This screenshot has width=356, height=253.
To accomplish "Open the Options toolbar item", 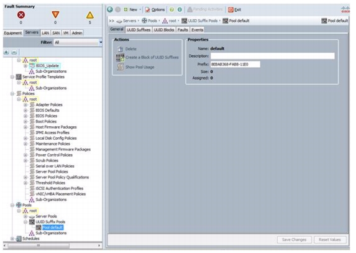I will coord(155,9).
